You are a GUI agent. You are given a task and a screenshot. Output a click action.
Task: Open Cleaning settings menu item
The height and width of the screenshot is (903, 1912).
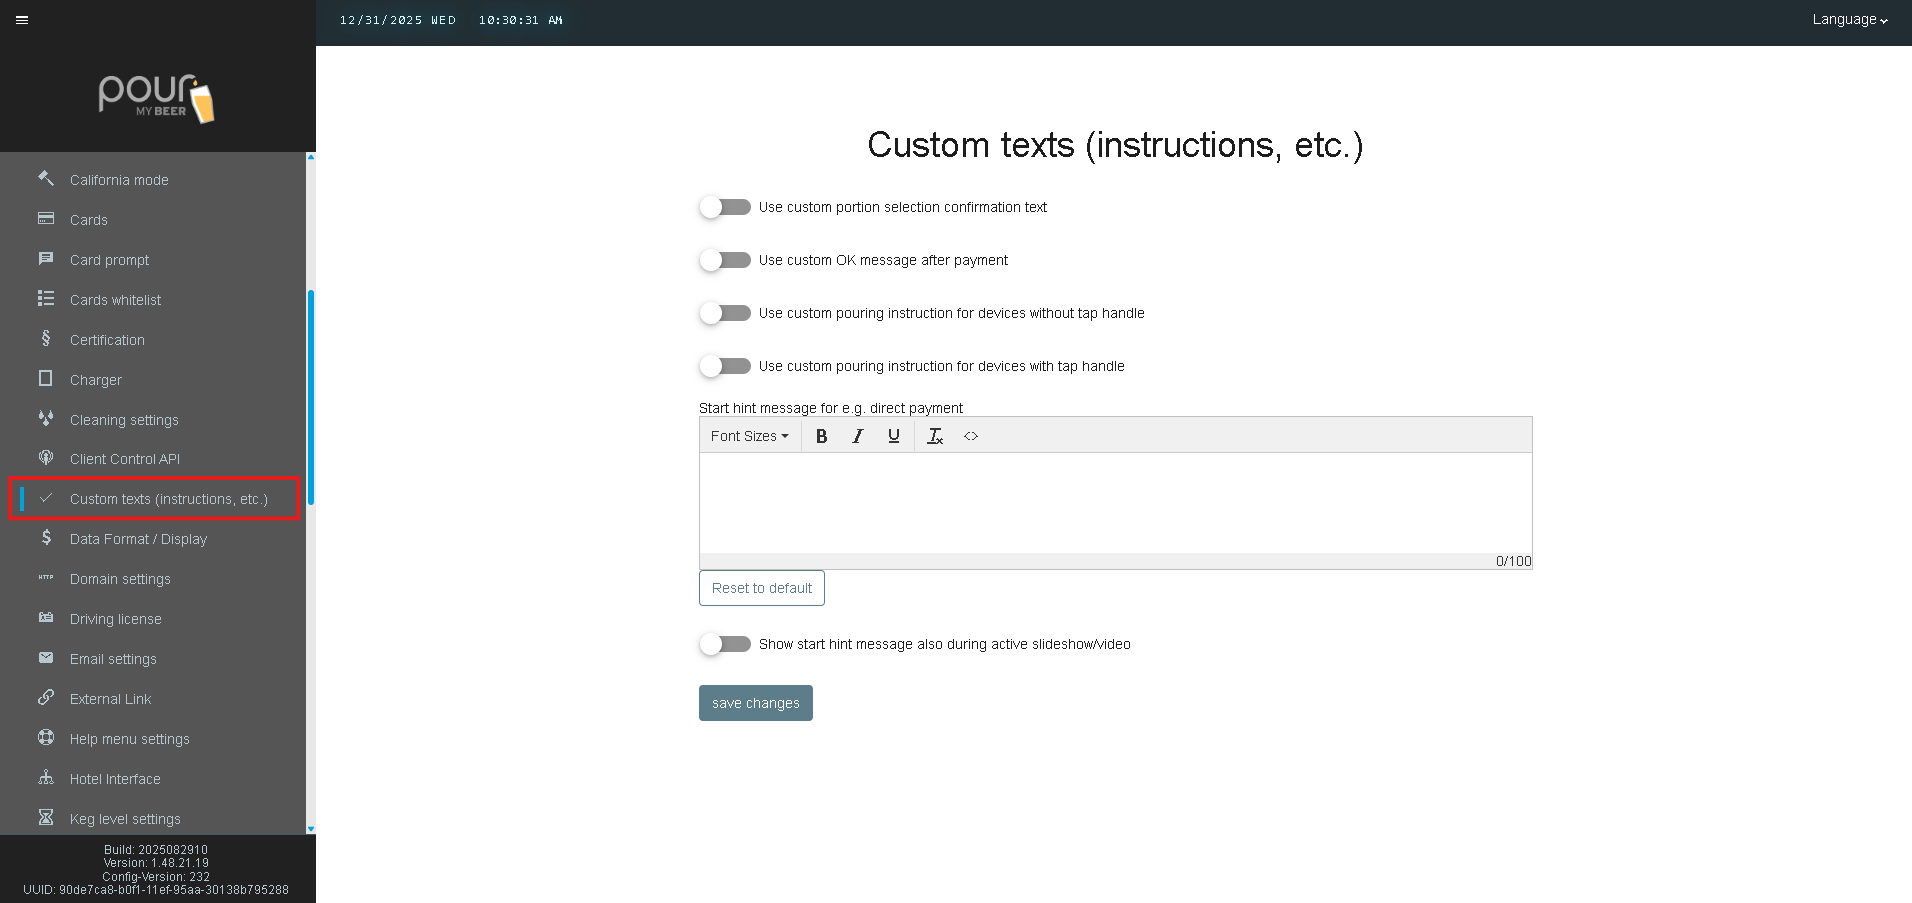pos(124,420)
